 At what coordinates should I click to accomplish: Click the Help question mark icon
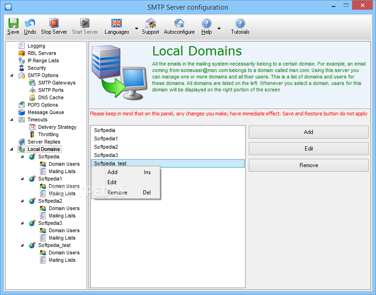[206, 23]
